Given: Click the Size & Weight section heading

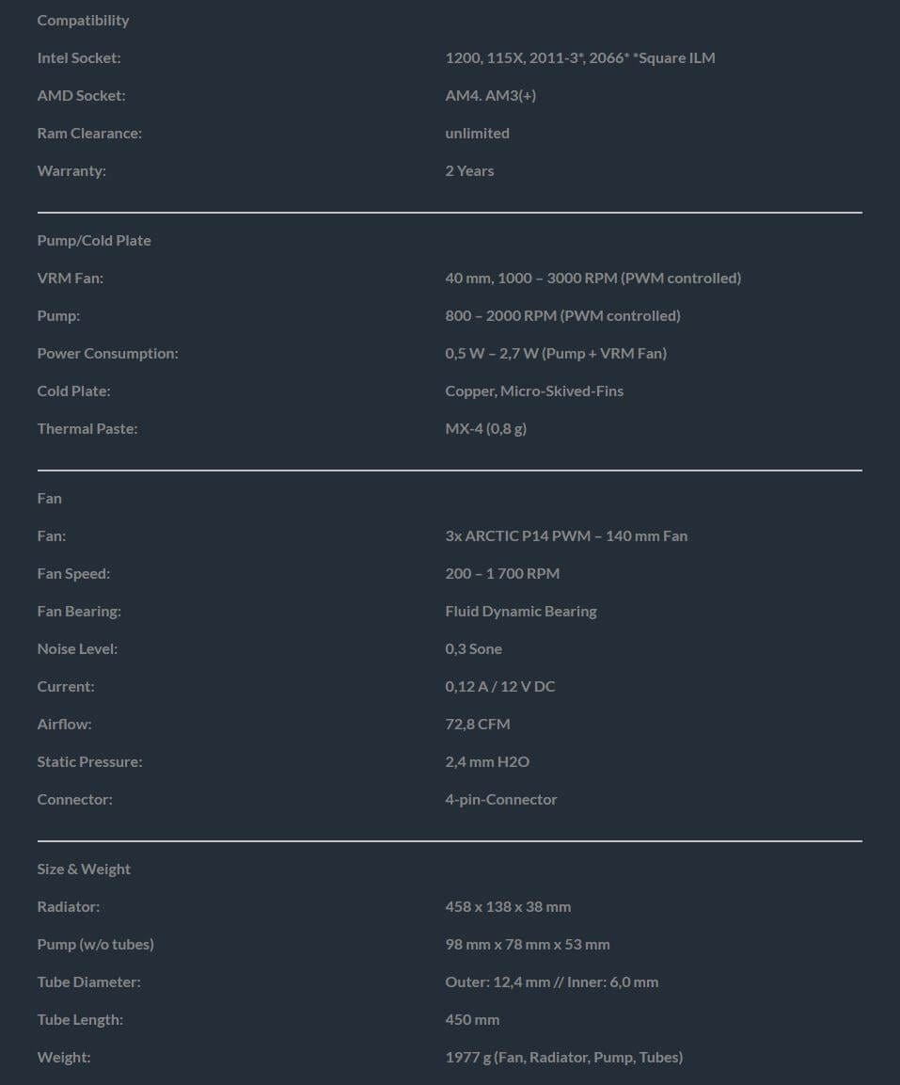Looking at the screenshot, I should click(x=84, y=869).
